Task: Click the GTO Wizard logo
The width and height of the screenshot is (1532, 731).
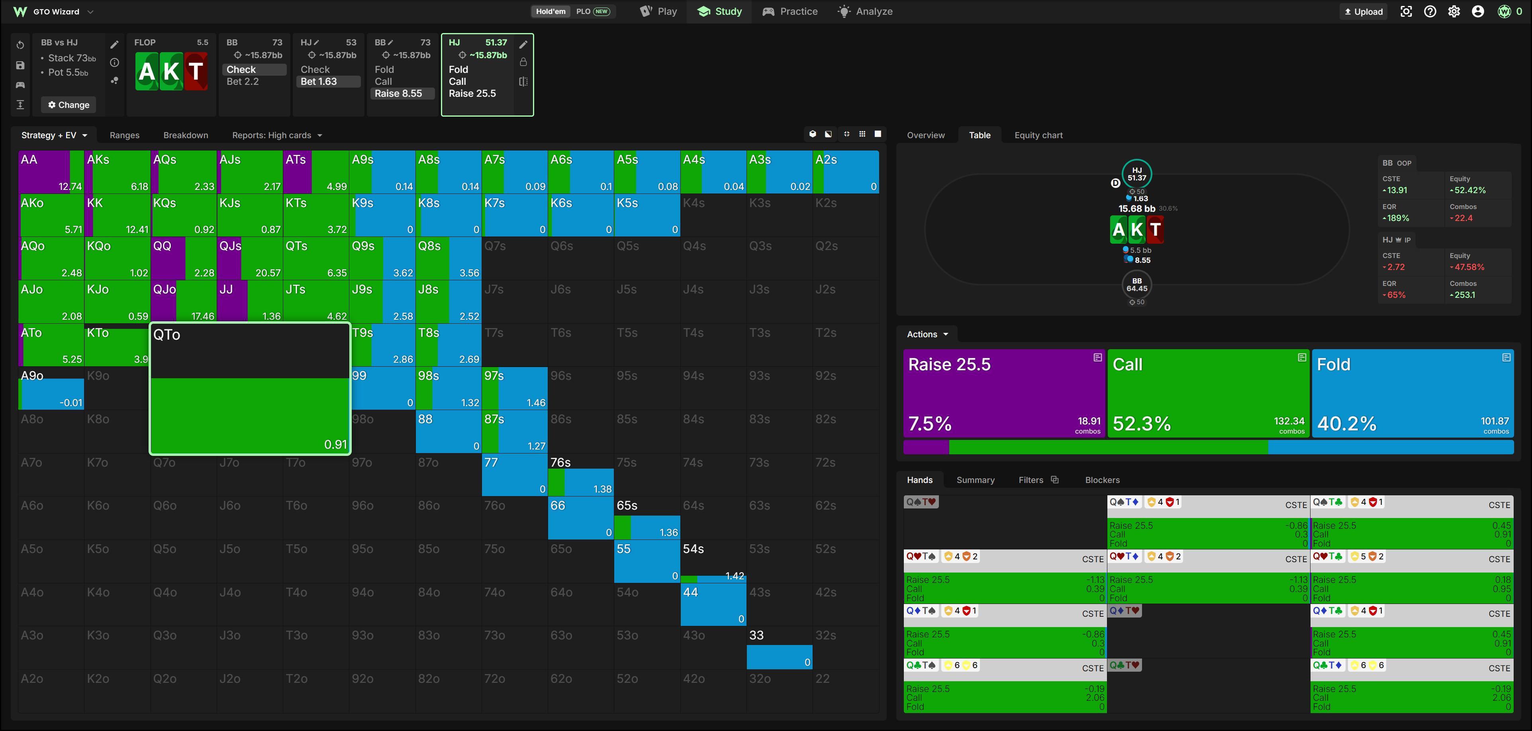Action: 20,11
